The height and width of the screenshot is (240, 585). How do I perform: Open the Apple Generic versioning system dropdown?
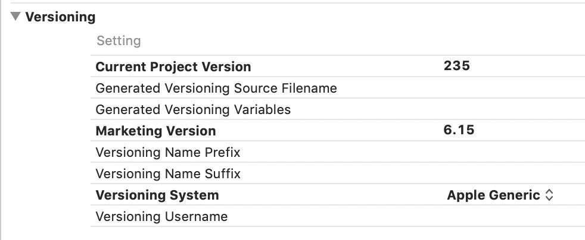494,195
